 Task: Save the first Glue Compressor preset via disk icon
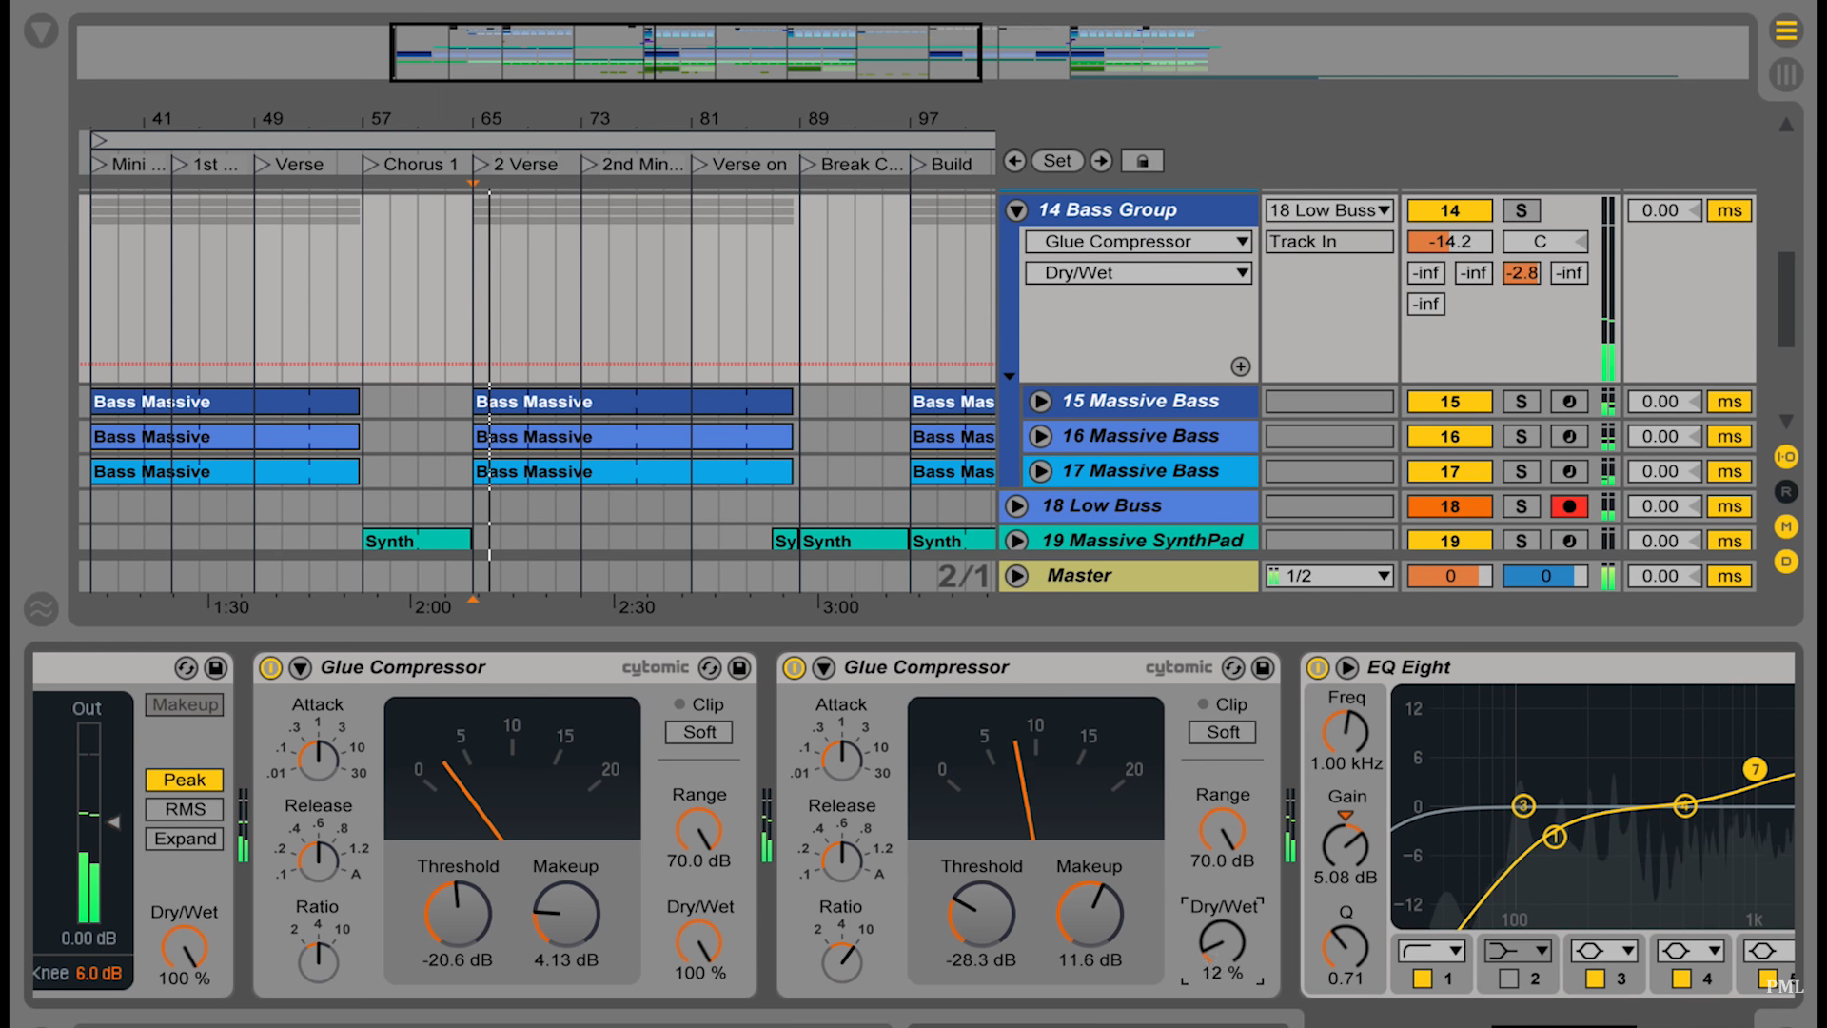pos(739,668)
